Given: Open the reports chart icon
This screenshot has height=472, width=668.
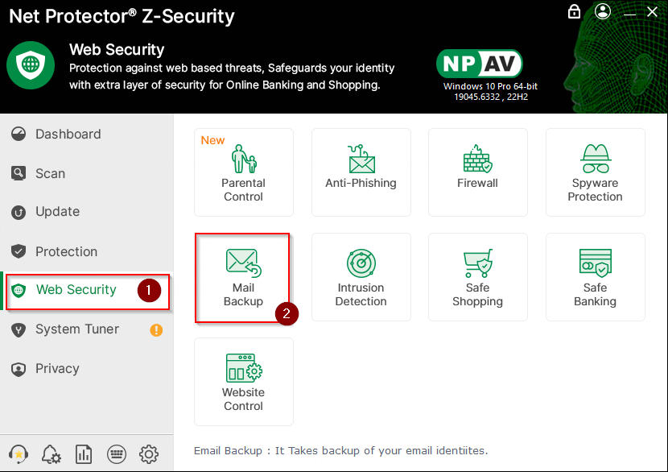Looking at the screenshot, I should pyautogui.click(x=83, y=454).
